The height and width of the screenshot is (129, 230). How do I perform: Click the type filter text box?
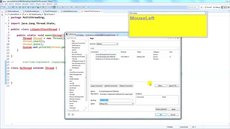(77, 38)
